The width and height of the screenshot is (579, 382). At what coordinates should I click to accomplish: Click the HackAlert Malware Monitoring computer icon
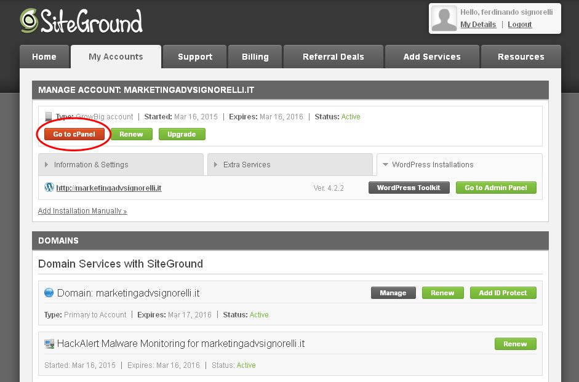pos(49,344)
